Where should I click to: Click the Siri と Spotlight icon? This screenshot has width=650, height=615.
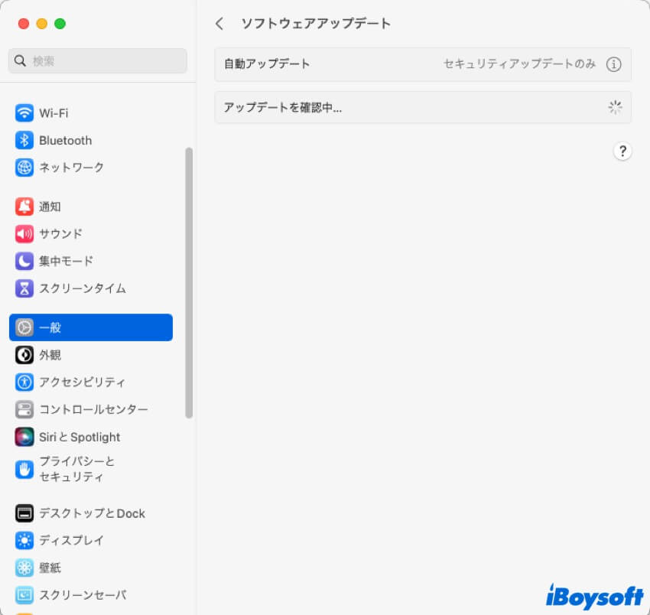(24, 437)
